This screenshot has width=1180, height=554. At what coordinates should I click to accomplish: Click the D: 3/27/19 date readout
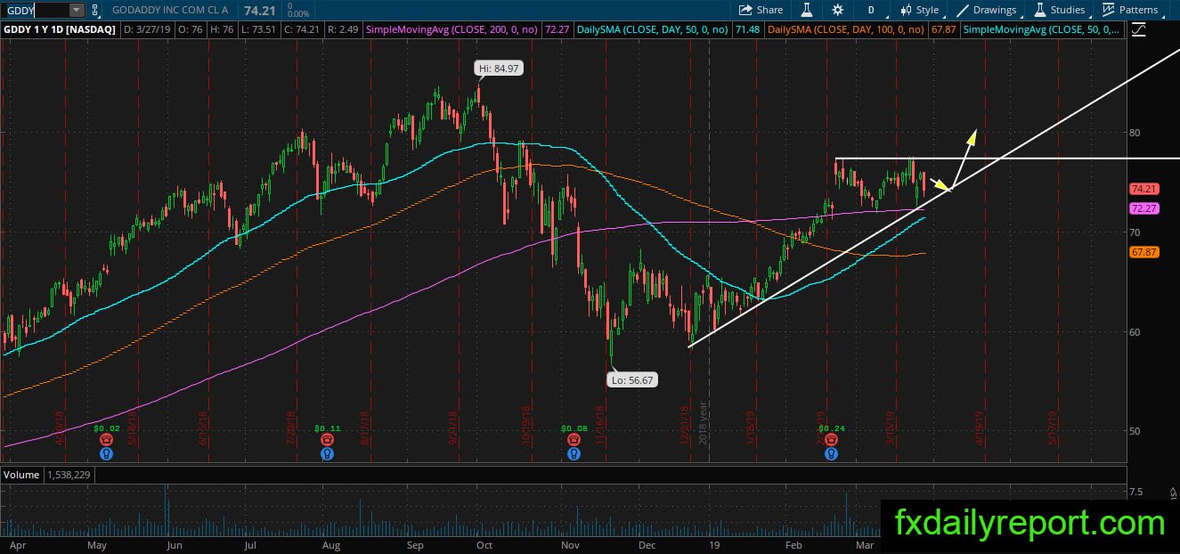click(x=146, y=29)
